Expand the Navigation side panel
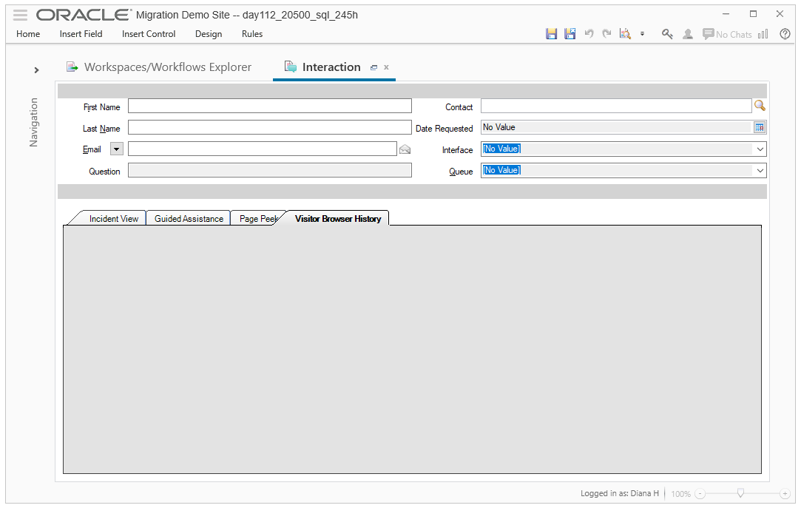 click(x=36, y=70)
